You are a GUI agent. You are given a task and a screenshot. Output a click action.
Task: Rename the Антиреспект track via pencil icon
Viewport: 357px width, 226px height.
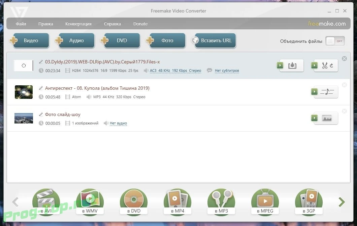coord(41,88)
